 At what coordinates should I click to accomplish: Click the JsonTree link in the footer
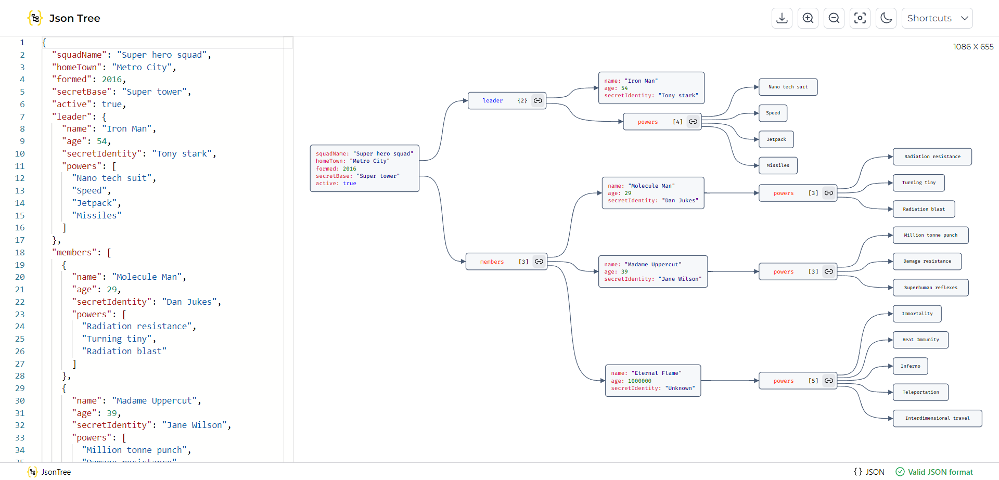56,472
